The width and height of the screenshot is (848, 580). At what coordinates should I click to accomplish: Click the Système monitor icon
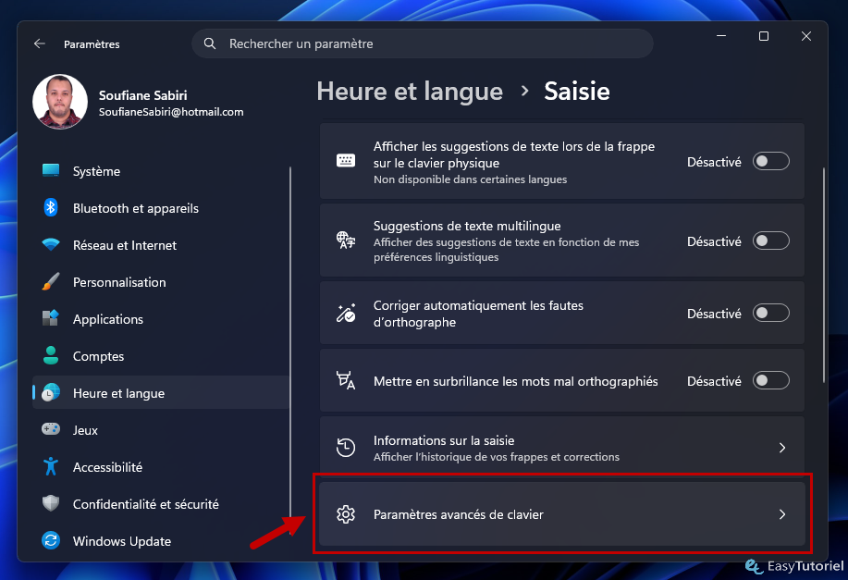click(x=51, y=170)
